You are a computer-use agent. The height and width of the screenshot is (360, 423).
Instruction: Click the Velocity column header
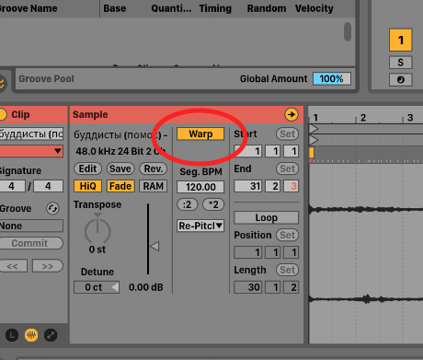[314, 8]
